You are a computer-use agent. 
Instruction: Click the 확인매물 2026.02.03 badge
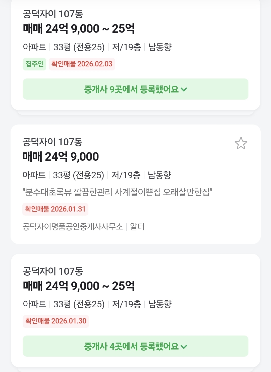[x=82, y=64]
